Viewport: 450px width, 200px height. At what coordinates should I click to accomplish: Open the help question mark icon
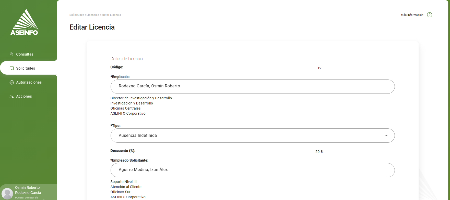430,15
